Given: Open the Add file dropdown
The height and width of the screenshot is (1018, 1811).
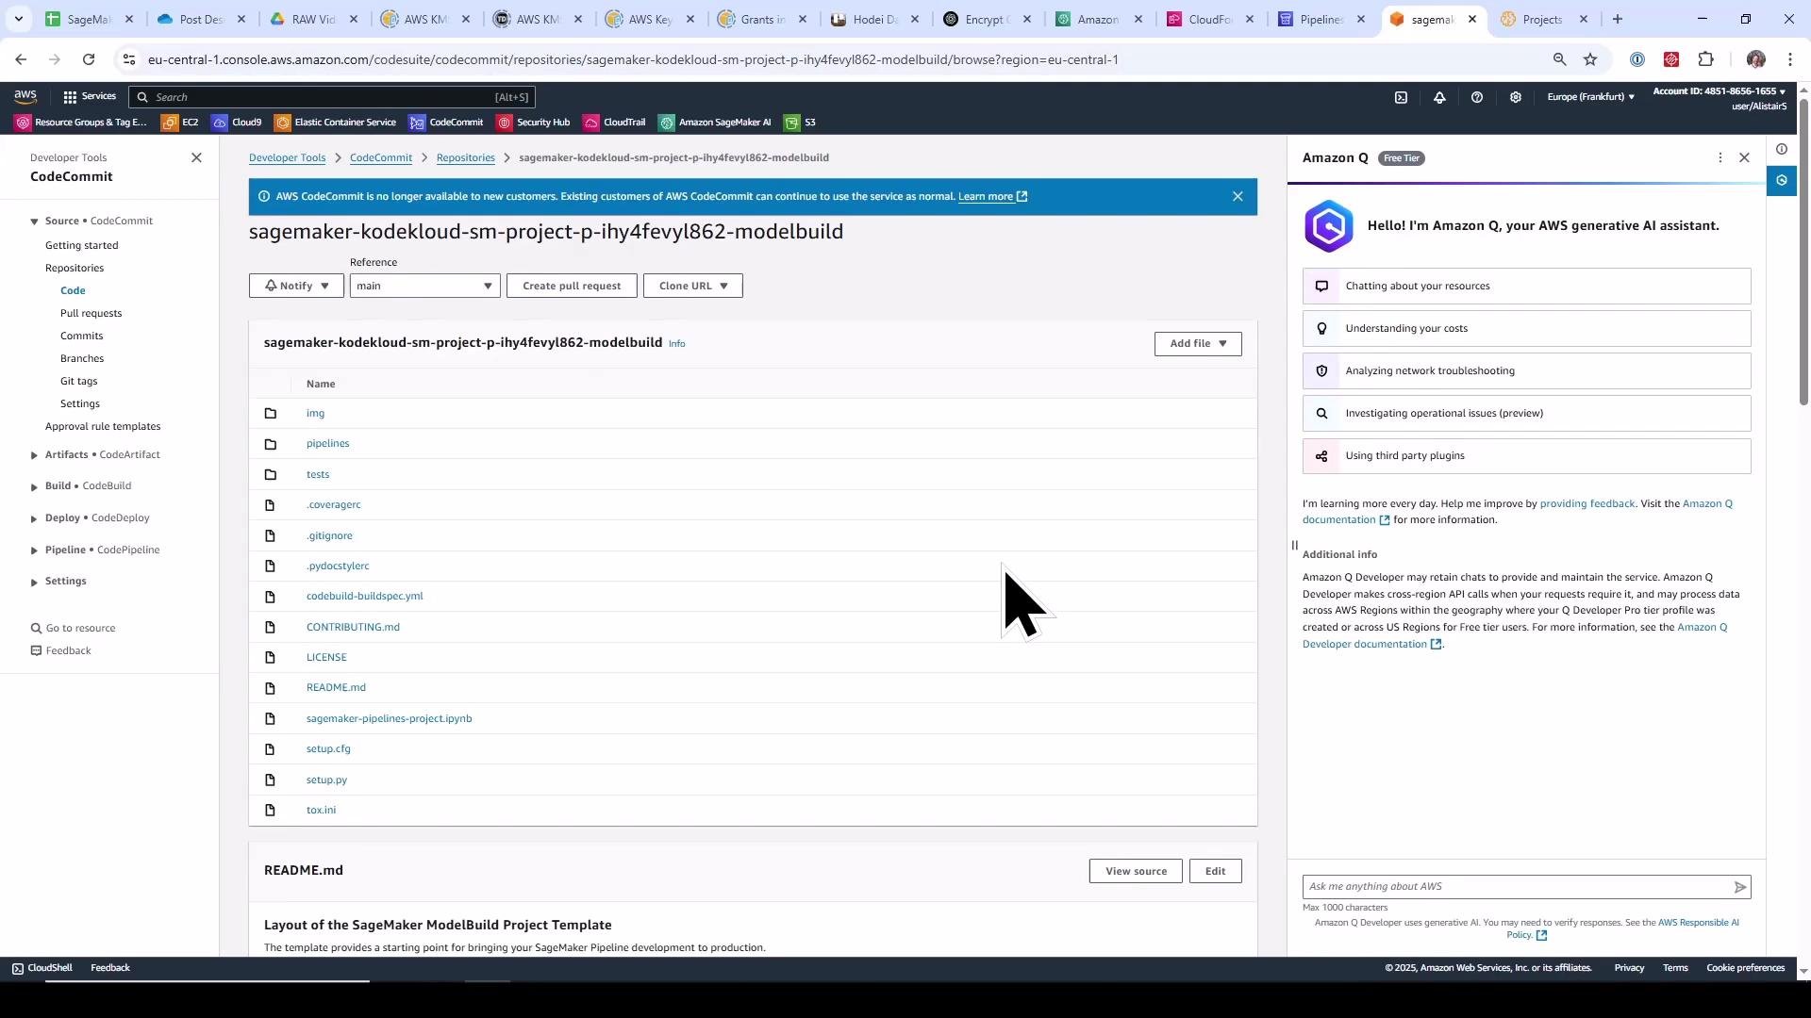Looking at the screenshot, I should tap(1198, 343).
